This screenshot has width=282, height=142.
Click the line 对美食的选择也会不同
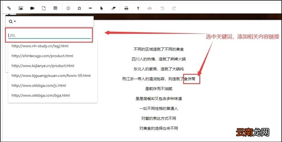coord(159,128)
